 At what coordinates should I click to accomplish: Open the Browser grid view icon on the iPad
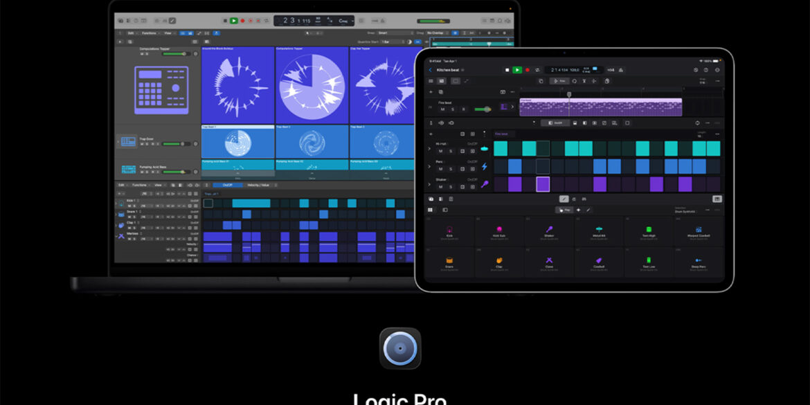point(430,210)
